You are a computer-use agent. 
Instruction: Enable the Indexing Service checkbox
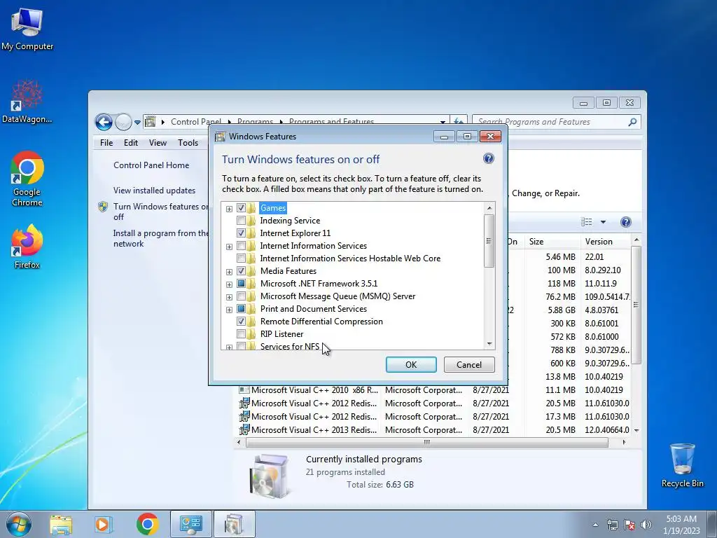tap(241, 221)
